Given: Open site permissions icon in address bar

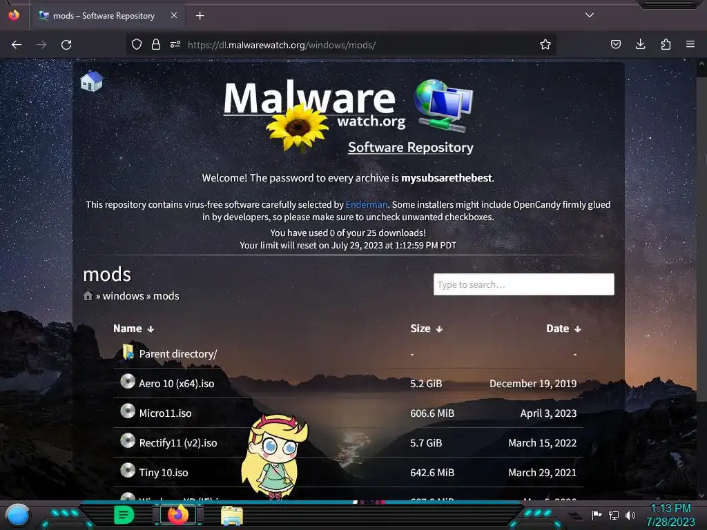Looking at the screenshot, I should tap(175, 44).
